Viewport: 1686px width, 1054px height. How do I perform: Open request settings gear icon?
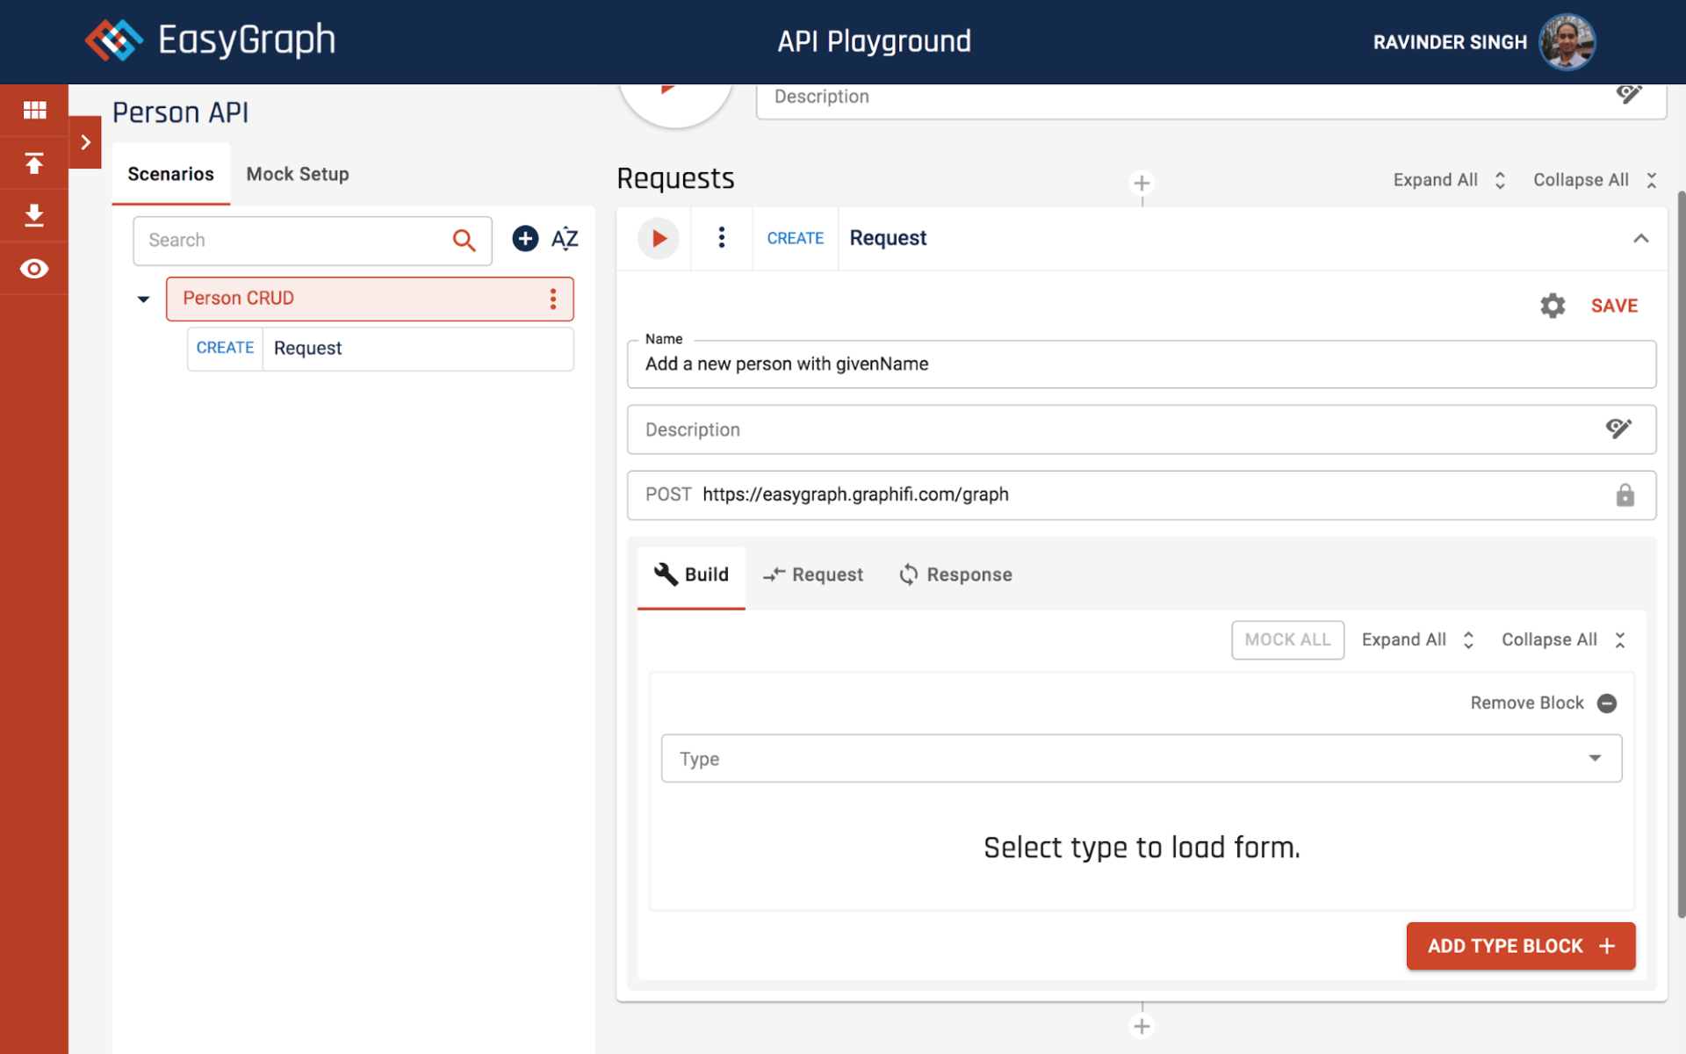(1553, 306)
